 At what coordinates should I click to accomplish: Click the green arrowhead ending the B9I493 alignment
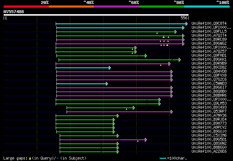[x=134, y=108]
